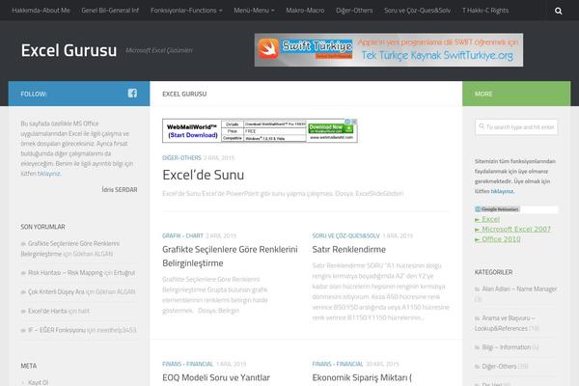Click folder icon beside Diğer-Others category
579x386 pixels.
[x=477, y=367]
